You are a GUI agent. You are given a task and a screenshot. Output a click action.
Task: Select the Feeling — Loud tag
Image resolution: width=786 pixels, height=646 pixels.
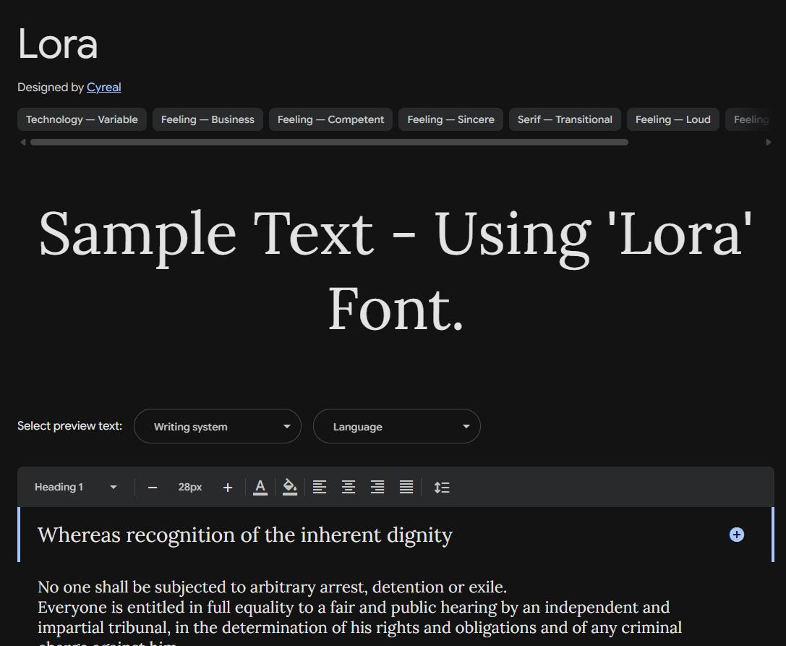pyautogui.click(x=672, y=119)
